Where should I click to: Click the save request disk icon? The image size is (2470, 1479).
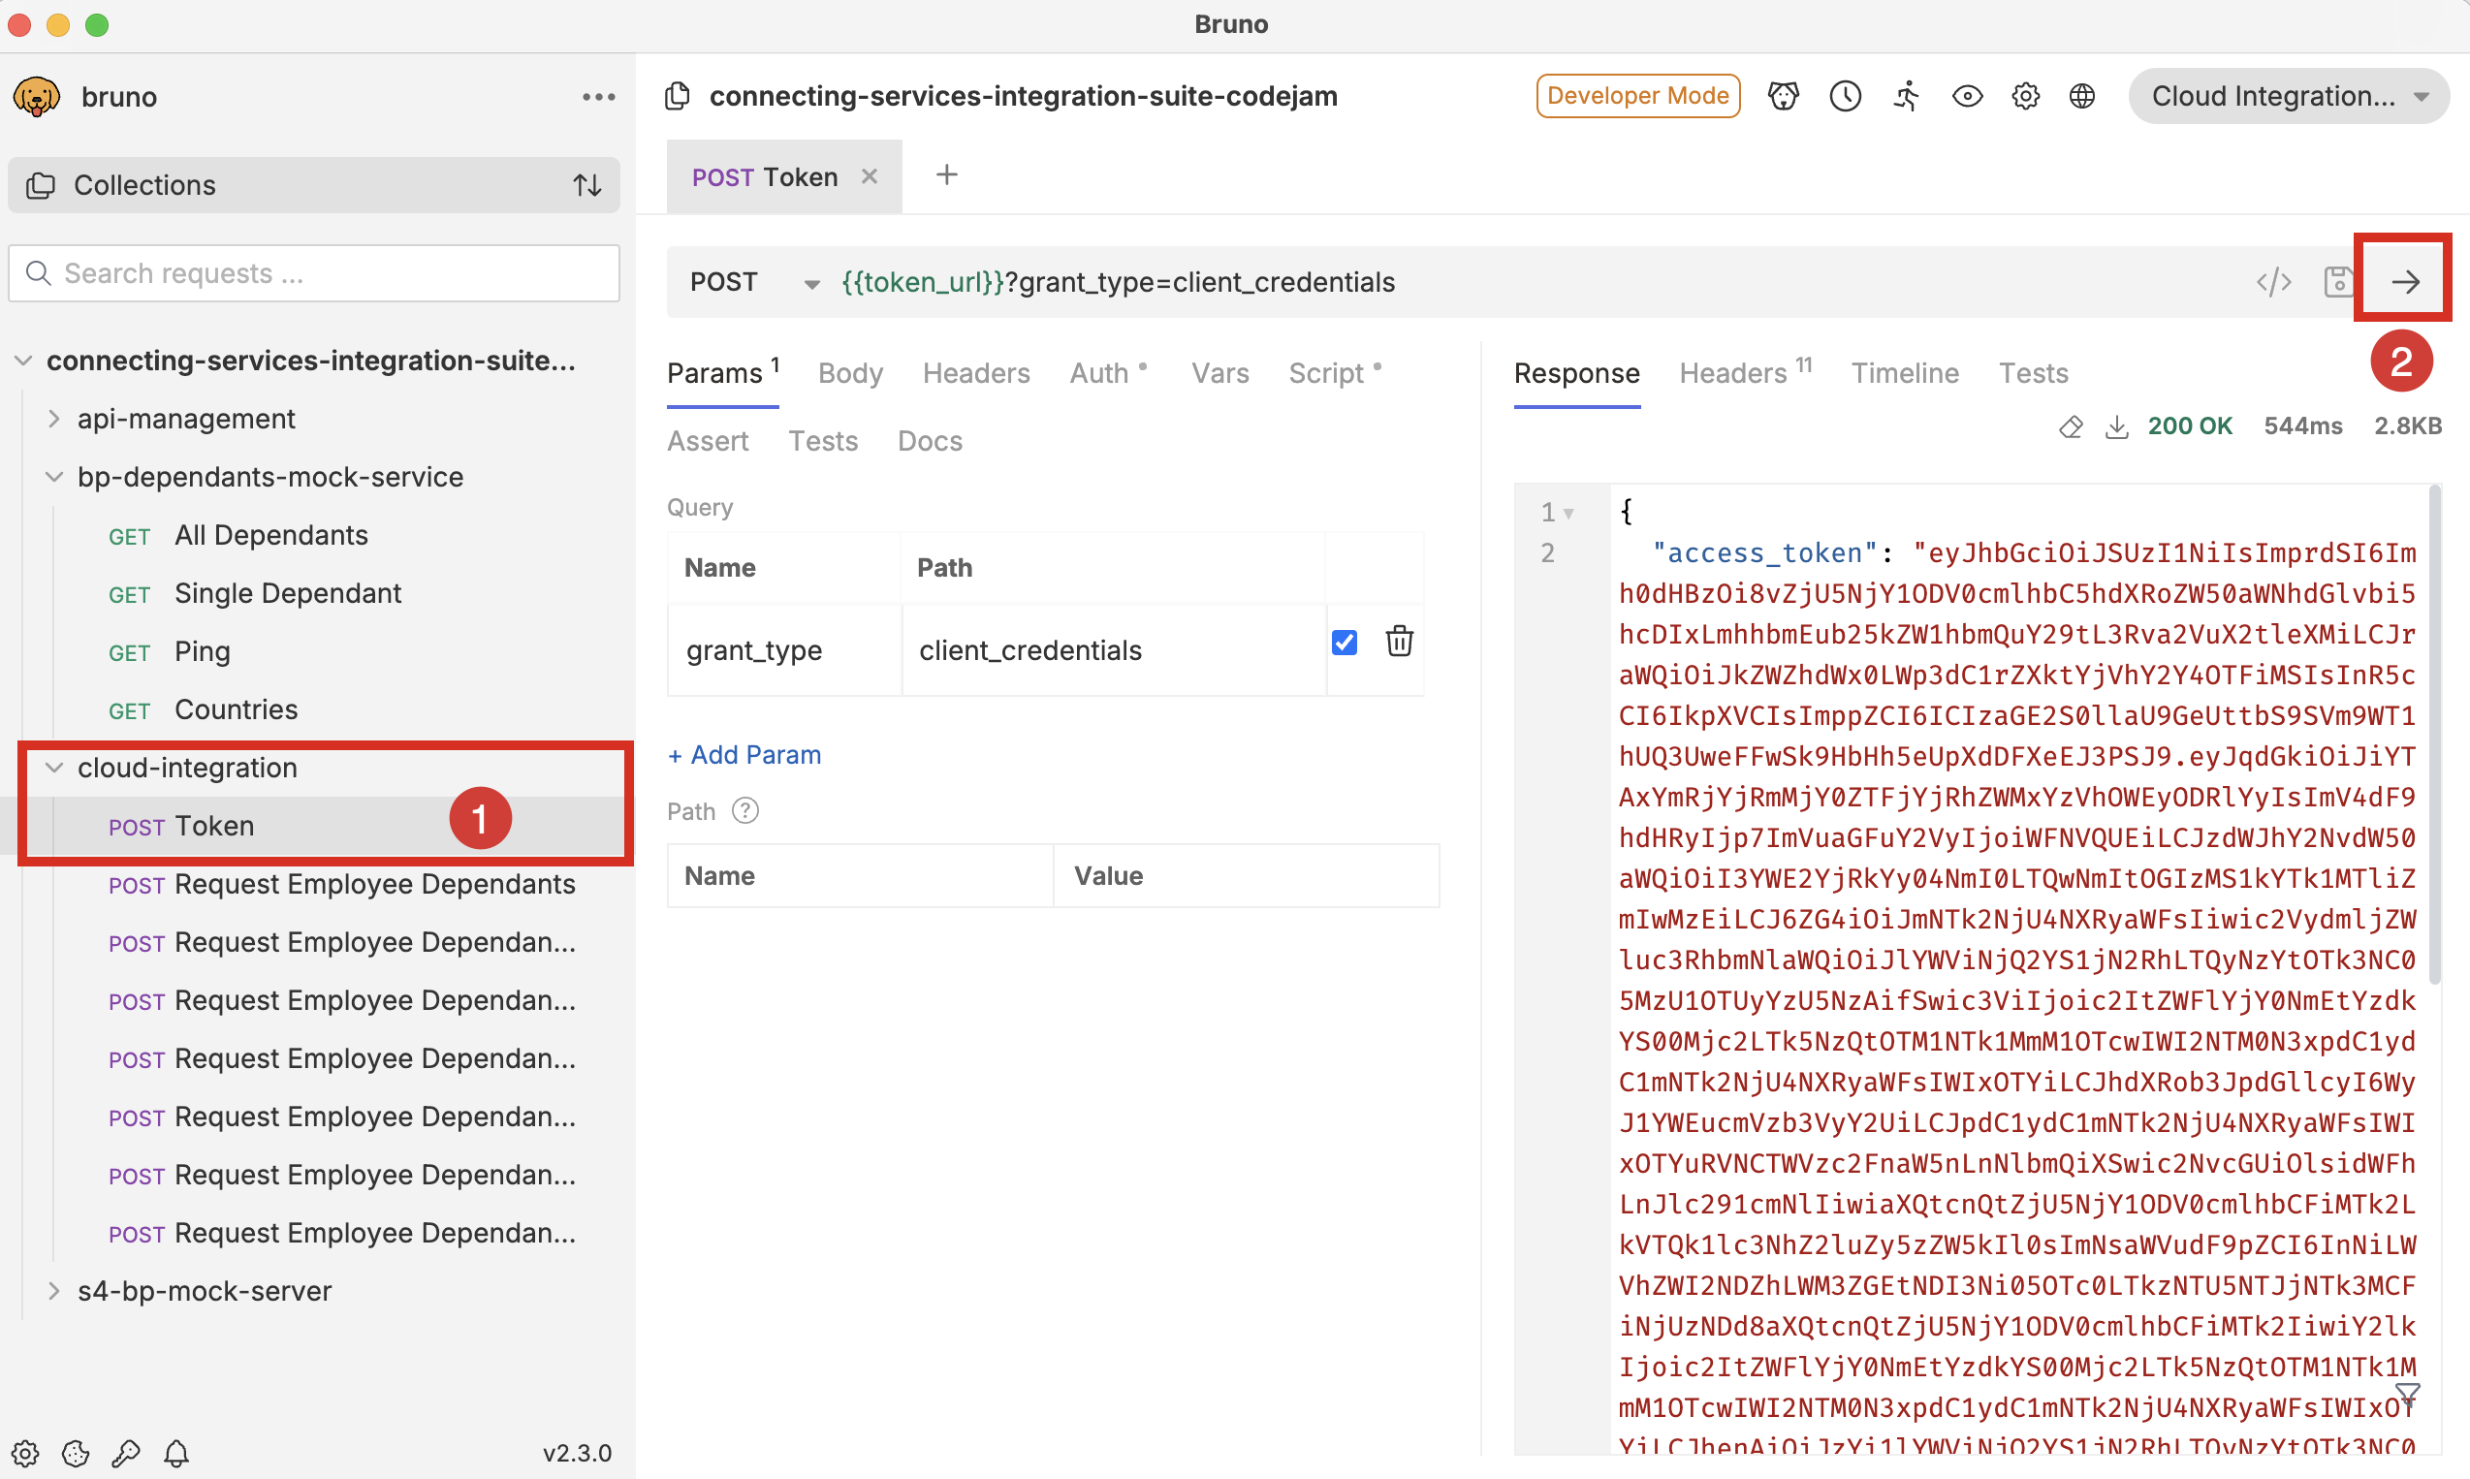pyautogui.click(x=2337, y=282)
